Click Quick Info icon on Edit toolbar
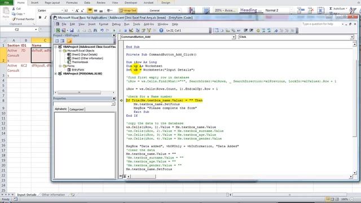This screenshot has width=361, height=203. click(x=228, y=30)
